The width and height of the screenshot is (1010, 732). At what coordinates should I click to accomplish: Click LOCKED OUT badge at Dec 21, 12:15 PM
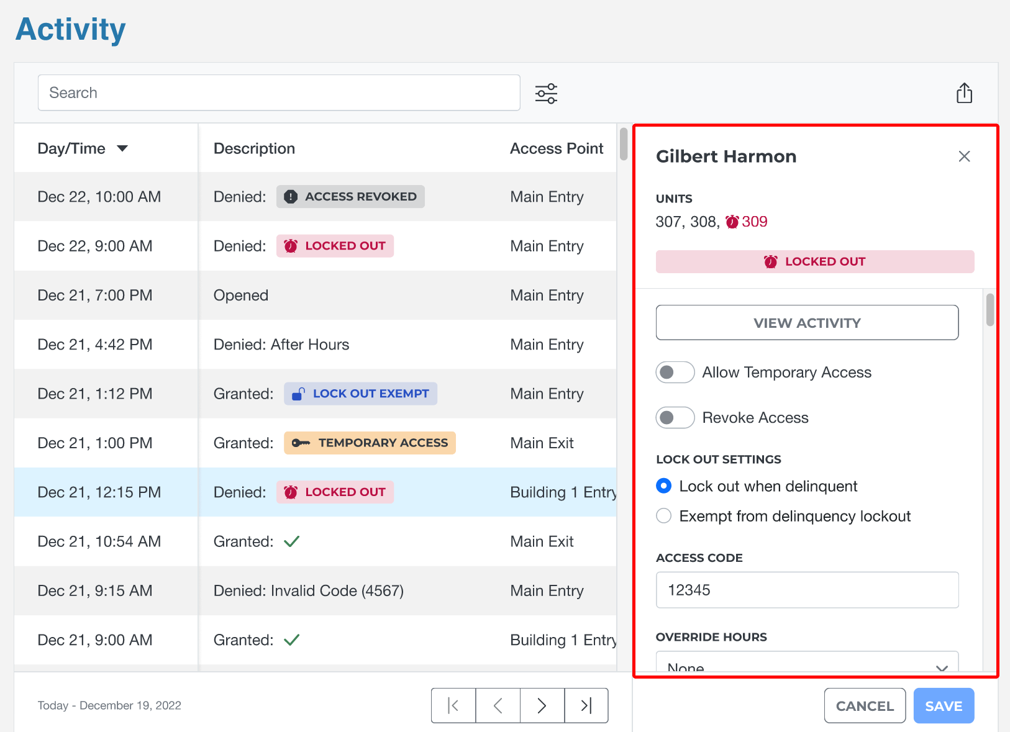point(335,492)
